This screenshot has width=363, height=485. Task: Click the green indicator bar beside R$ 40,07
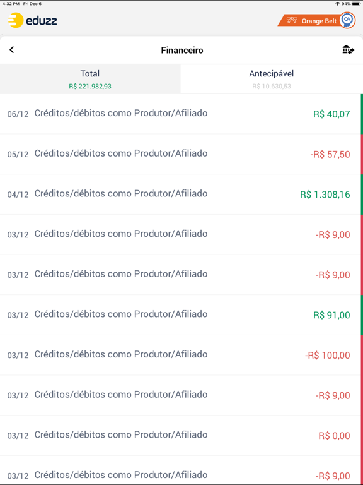362,114
